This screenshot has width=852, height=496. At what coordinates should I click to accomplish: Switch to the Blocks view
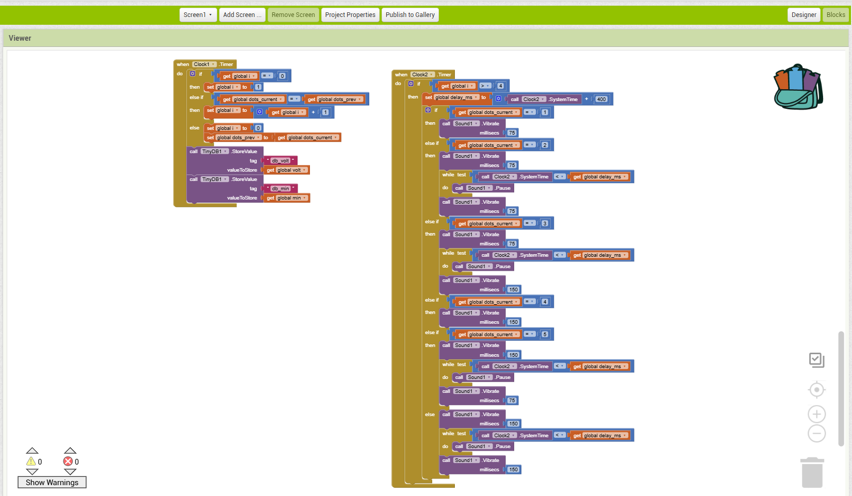(x=835, y=15)
